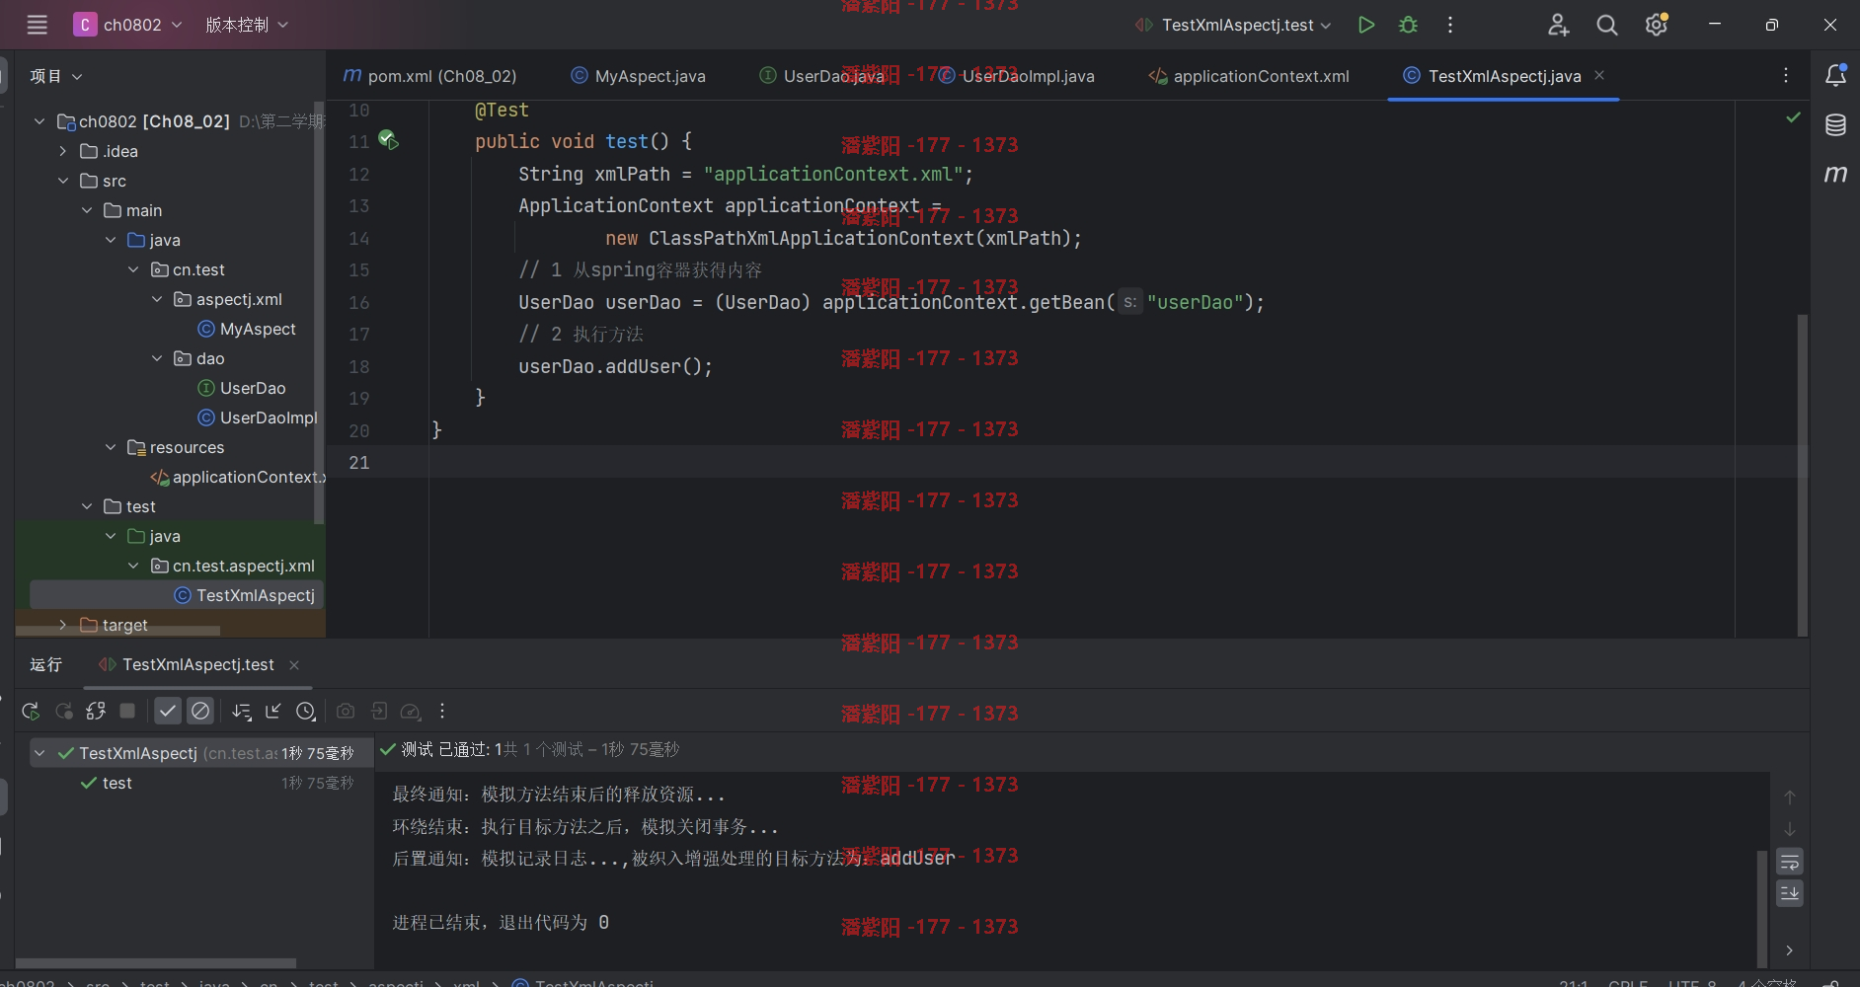
Task: Toggle show ignored tests filter
Action: [x=200, y=711]
